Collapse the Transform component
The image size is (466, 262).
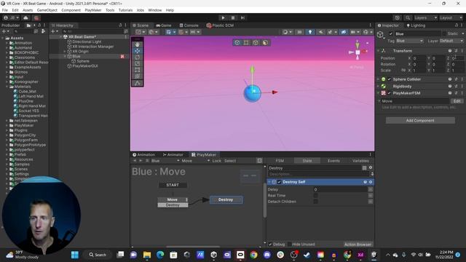tap(379, 51)
